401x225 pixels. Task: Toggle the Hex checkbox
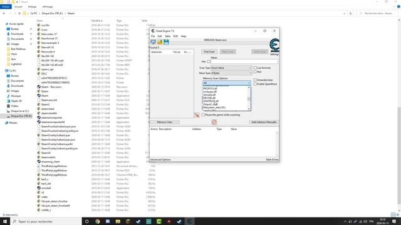pos(209,61)
